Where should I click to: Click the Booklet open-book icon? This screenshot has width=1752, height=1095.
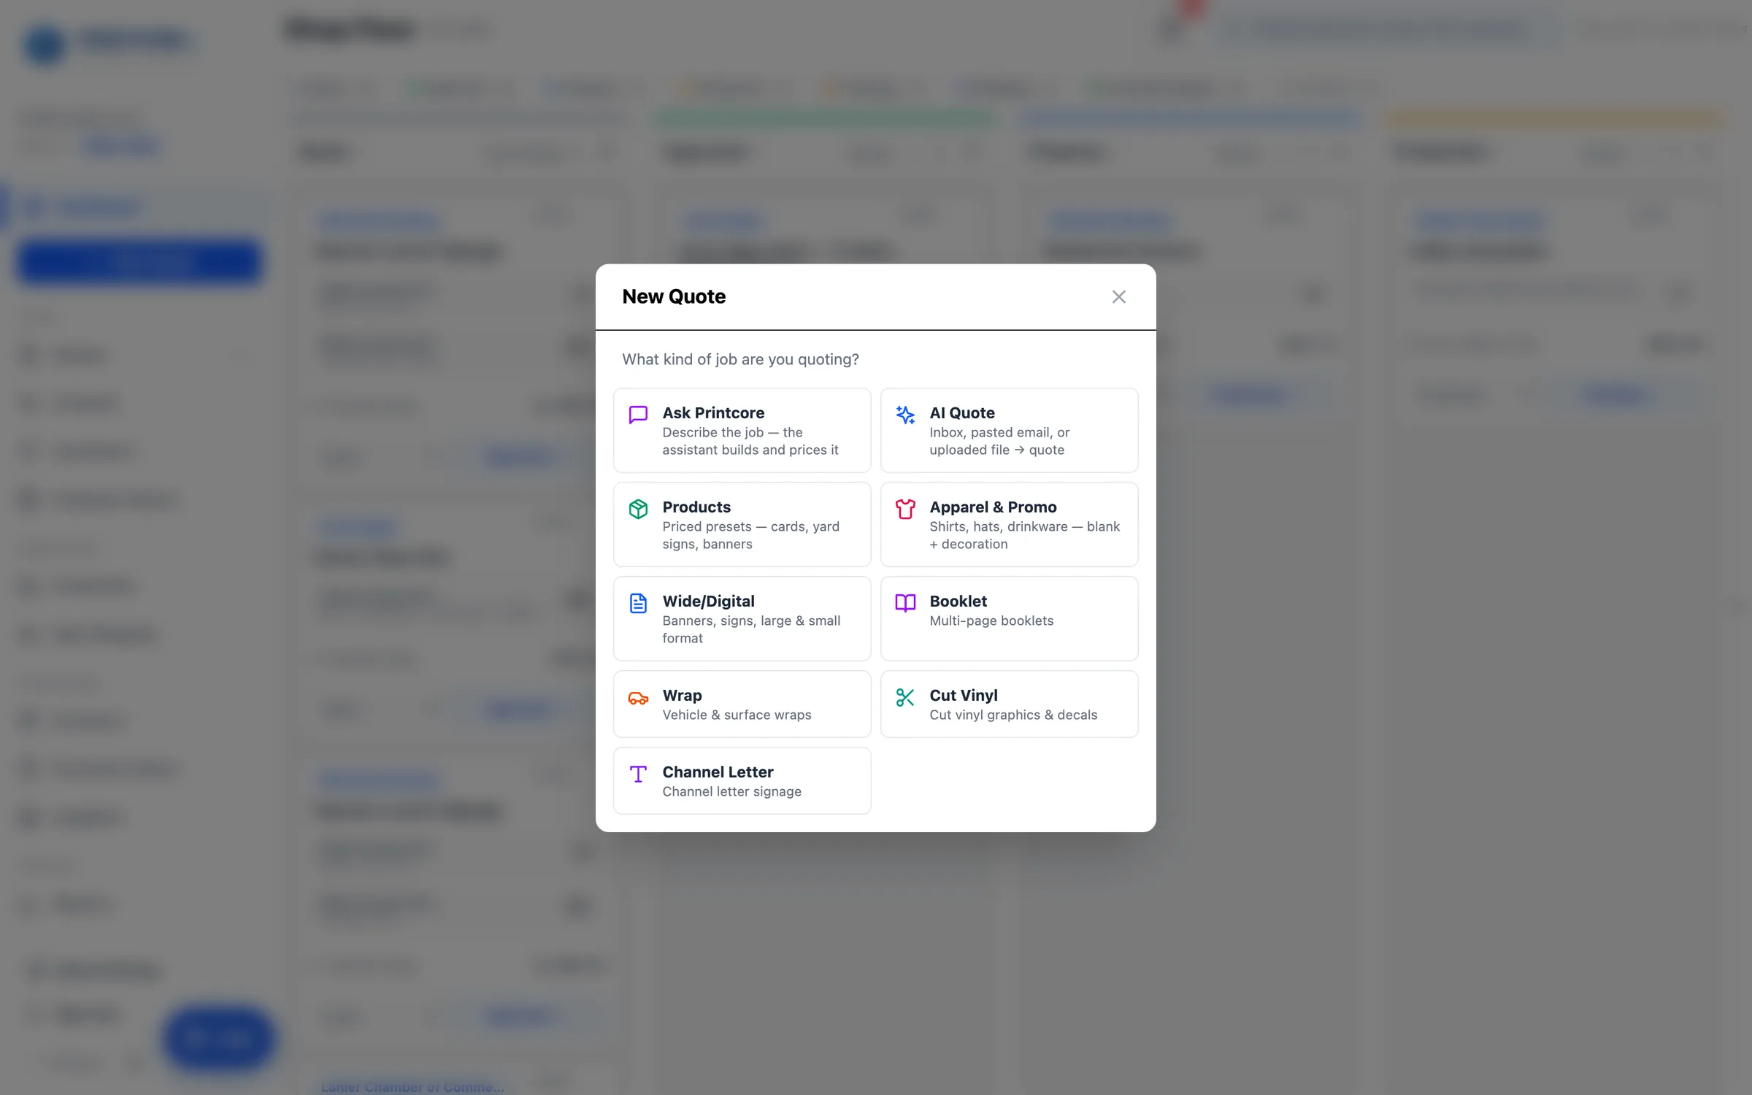coord(905,603)
